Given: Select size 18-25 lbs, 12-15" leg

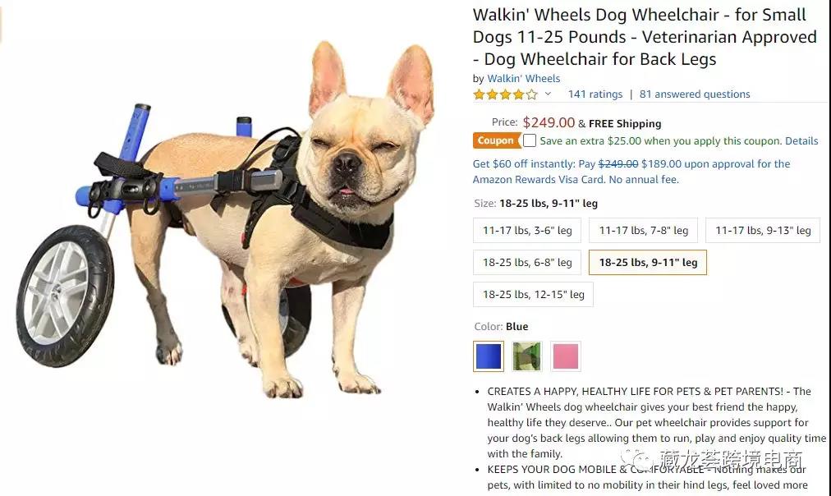Looking at the screenshot, I should point(533,294).
